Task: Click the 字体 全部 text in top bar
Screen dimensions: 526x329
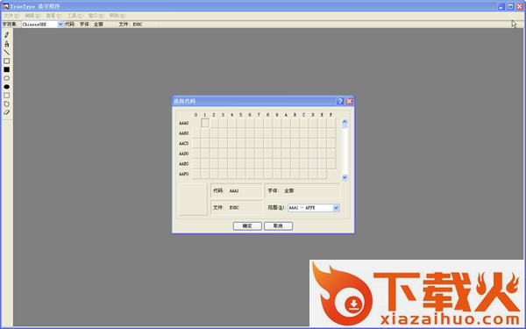Action: (91, 25)
